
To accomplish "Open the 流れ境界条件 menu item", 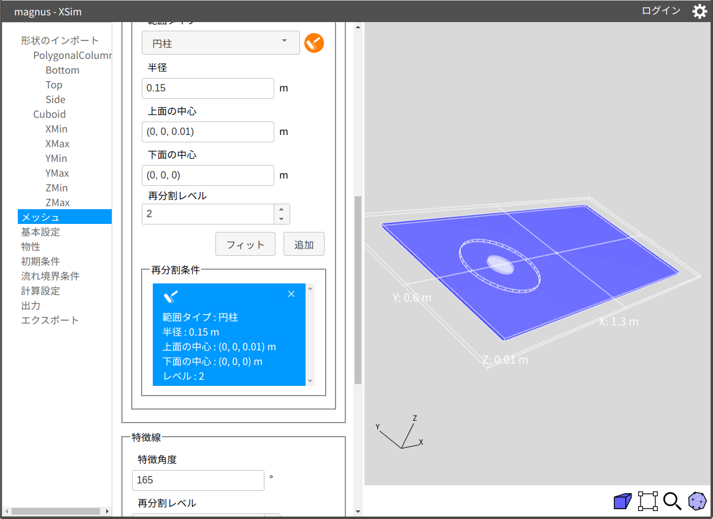I will pos(50,276).
